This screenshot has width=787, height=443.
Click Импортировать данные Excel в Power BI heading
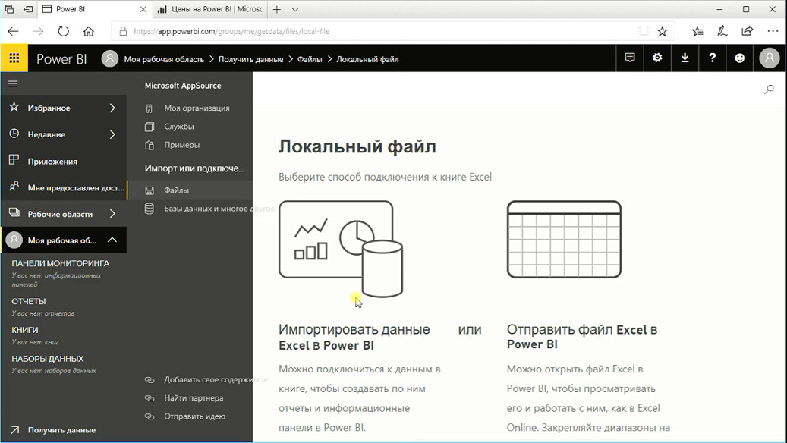tap(354, 337)
